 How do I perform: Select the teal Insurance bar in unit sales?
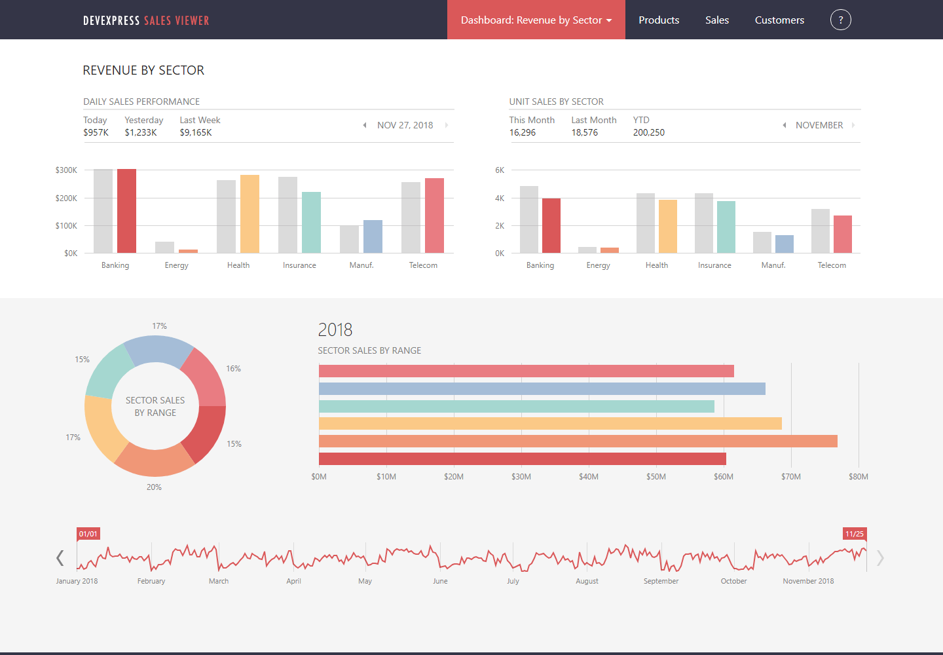click(726, 227)
